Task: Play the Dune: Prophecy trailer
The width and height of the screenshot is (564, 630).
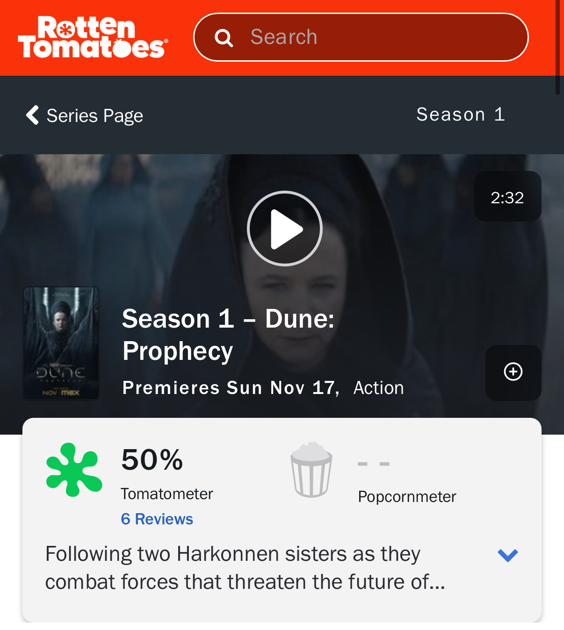Action: point(284,229)
